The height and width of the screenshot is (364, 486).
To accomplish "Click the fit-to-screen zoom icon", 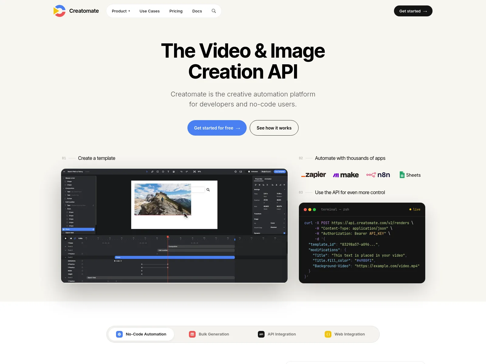I will coord(194,172).
